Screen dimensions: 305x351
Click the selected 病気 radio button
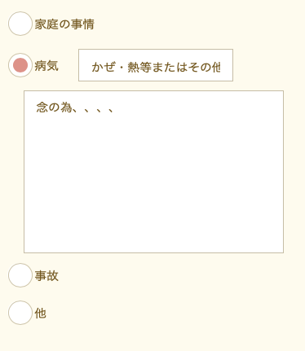point(20,65)
